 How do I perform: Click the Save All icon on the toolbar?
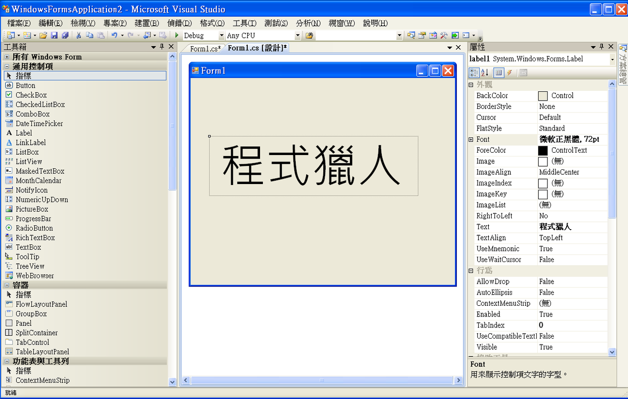(x=65, y=35)
